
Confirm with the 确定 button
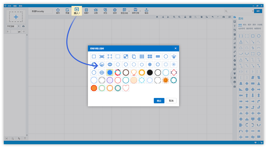(x=159, y=101)
